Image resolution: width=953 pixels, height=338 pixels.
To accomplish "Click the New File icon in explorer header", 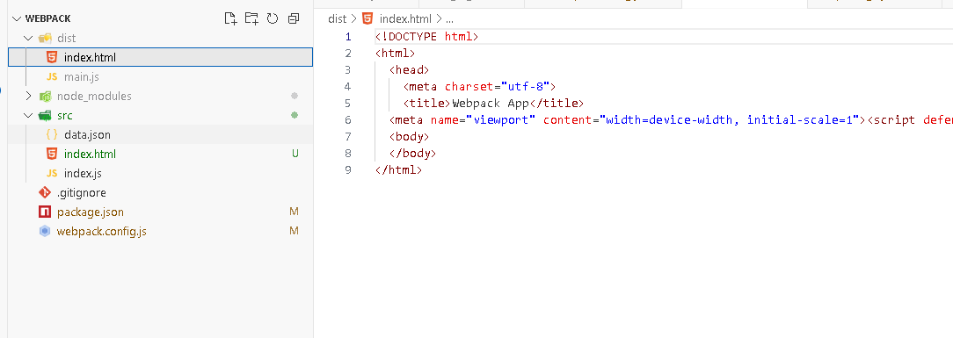I will (230, 18).
